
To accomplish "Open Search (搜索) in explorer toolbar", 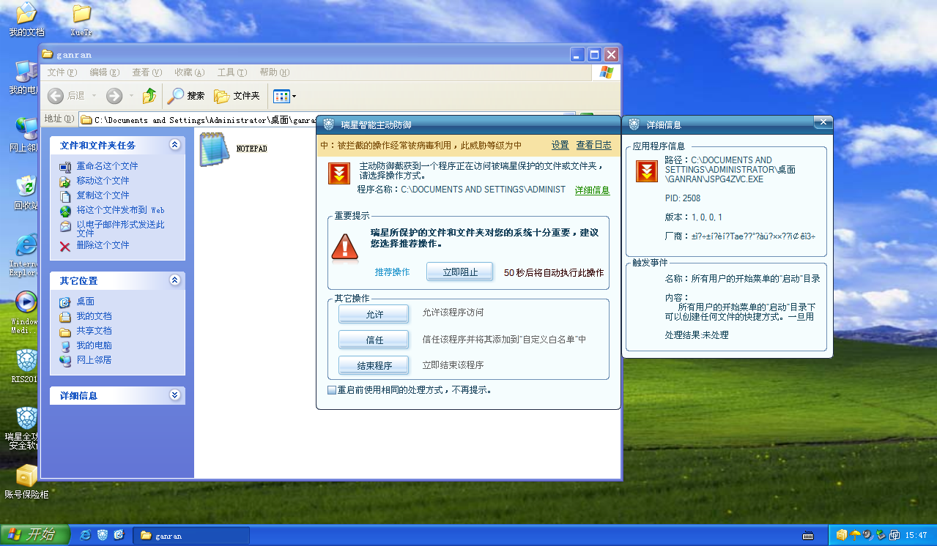I will point(186,96).
